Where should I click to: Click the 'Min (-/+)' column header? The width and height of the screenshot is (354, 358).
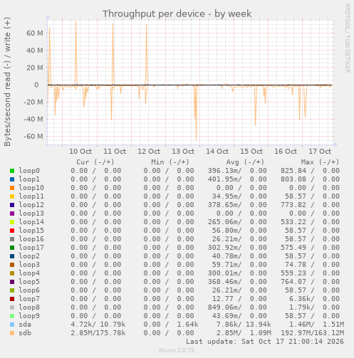(x=170, y=162)
